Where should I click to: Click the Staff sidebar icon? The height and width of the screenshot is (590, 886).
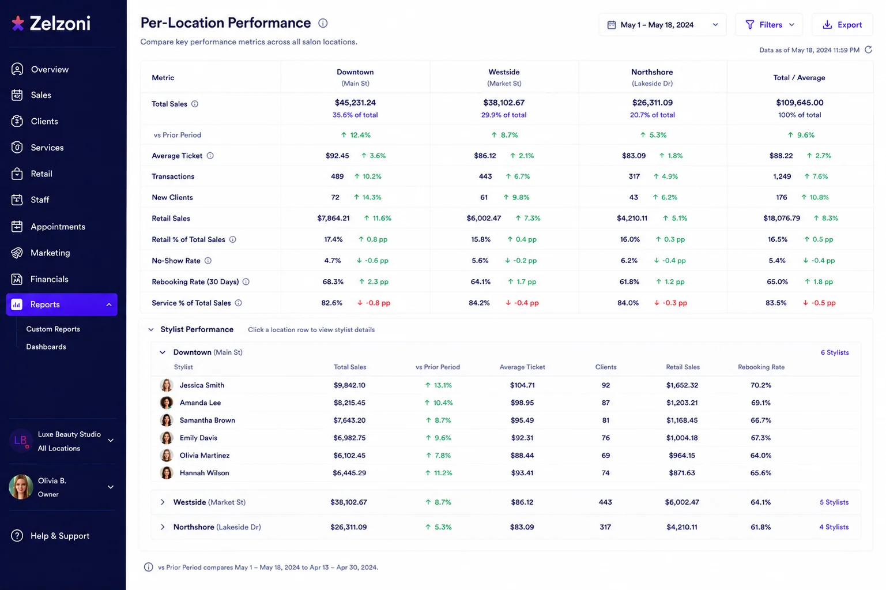[17, 200]
